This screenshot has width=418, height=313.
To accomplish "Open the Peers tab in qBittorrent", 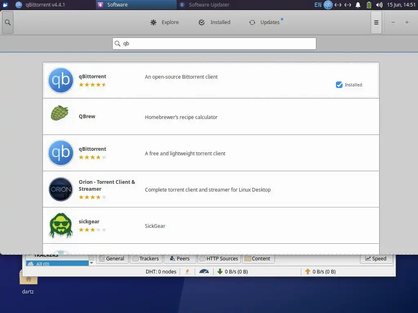I will 180,258.
